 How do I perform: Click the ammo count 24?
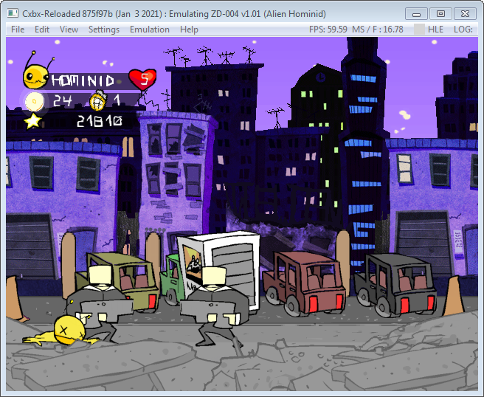coord(63,100)
